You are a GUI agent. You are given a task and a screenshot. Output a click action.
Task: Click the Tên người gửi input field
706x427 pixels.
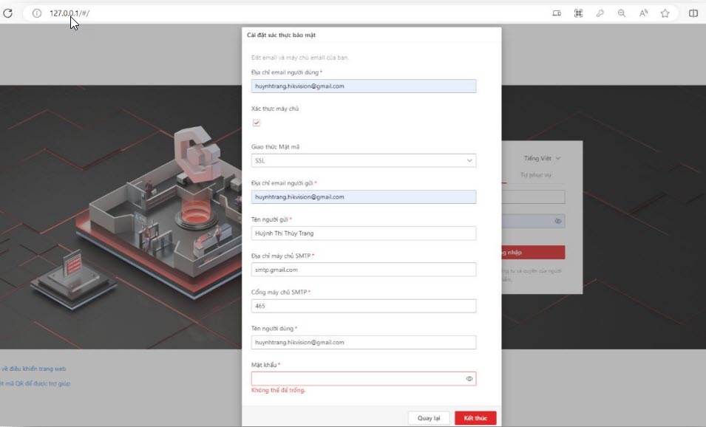pyautogui.click(x=363, y=233)
